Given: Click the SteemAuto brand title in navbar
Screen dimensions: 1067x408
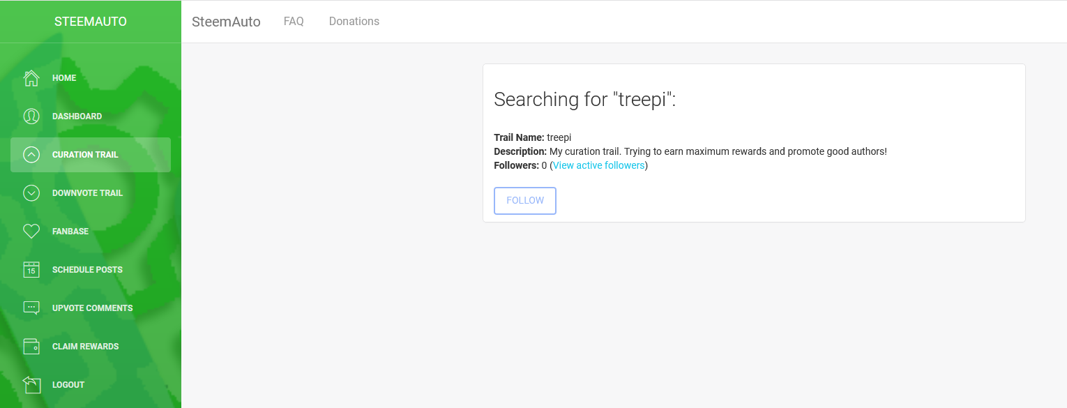Looking at the screenshot, I should click(x=226, y=22).
